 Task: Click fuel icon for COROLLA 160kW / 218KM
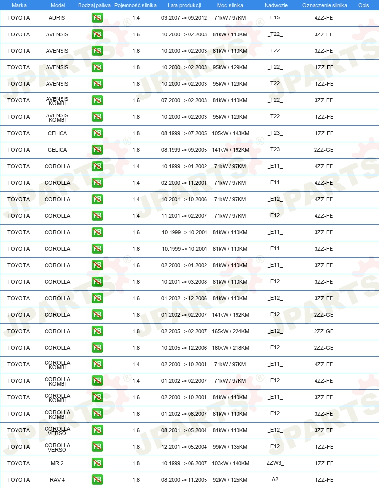click(97, 348)
